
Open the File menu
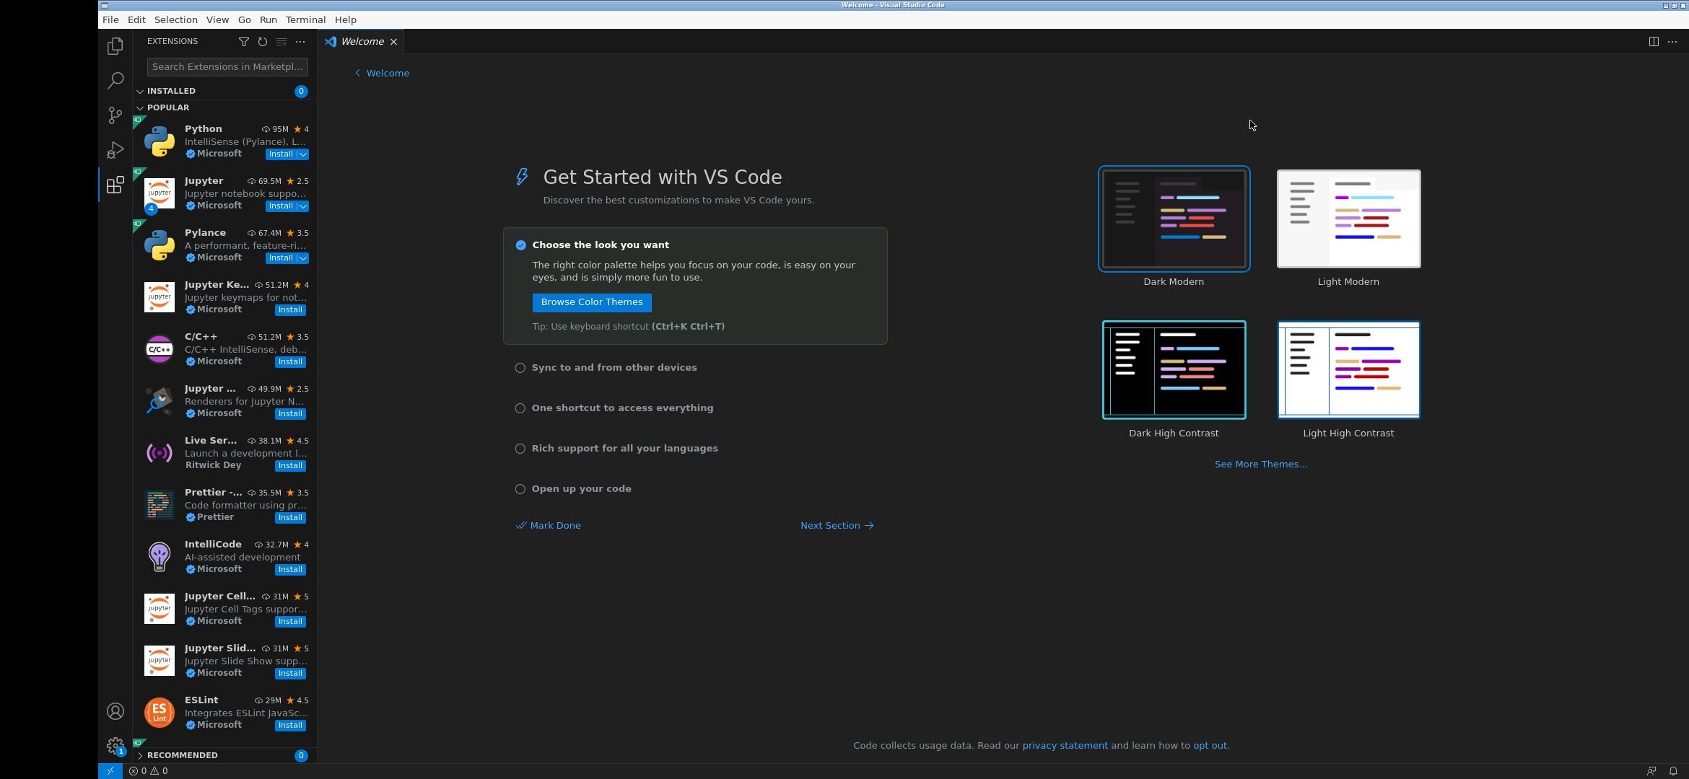point(110,19)
